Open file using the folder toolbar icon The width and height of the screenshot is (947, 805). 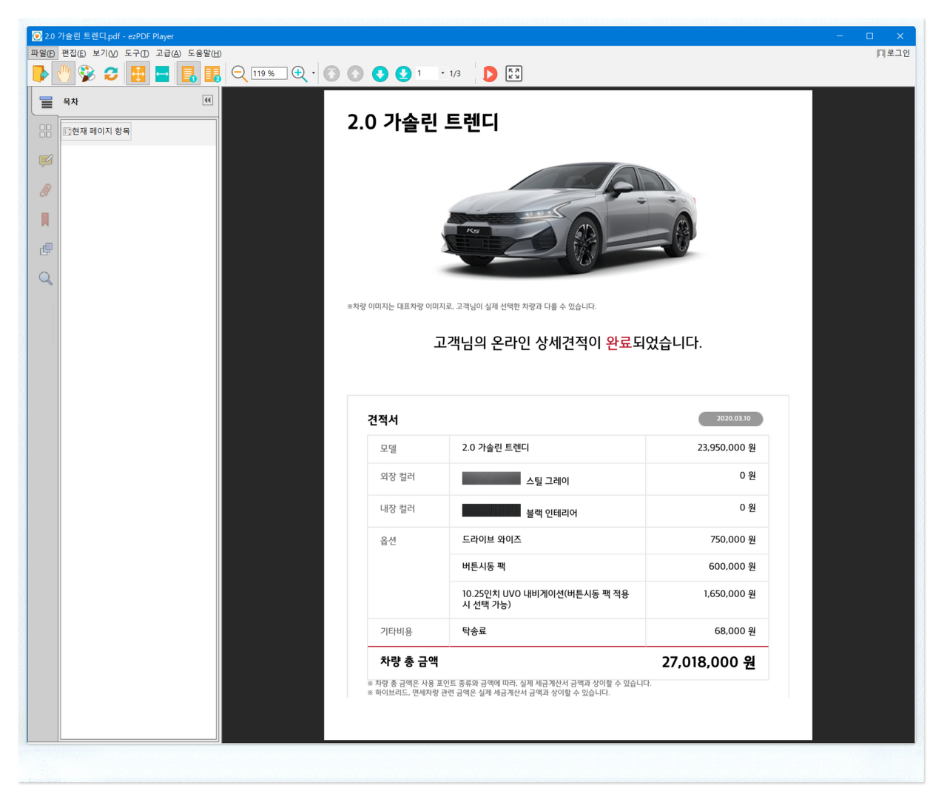tap(40, 73)
